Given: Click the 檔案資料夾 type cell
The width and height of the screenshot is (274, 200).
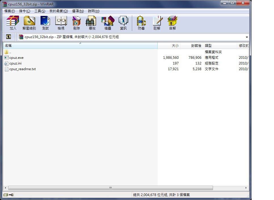Looking at the screenshot, I should 213,52.
